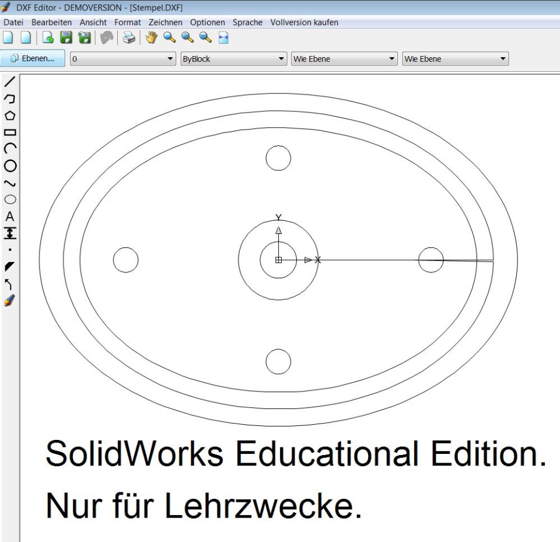
Task: Select the Solid fill tool
Action: (x=10, y=267)
